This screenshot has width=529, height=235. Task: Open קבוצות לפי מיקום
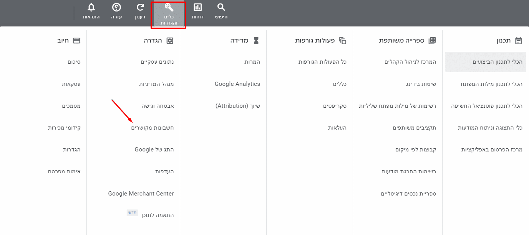[x=416, y=150]
